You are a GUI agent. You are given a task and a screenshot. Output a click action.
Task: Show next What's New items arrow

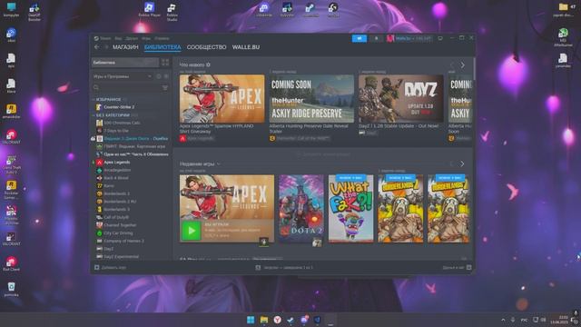(462, 65)
